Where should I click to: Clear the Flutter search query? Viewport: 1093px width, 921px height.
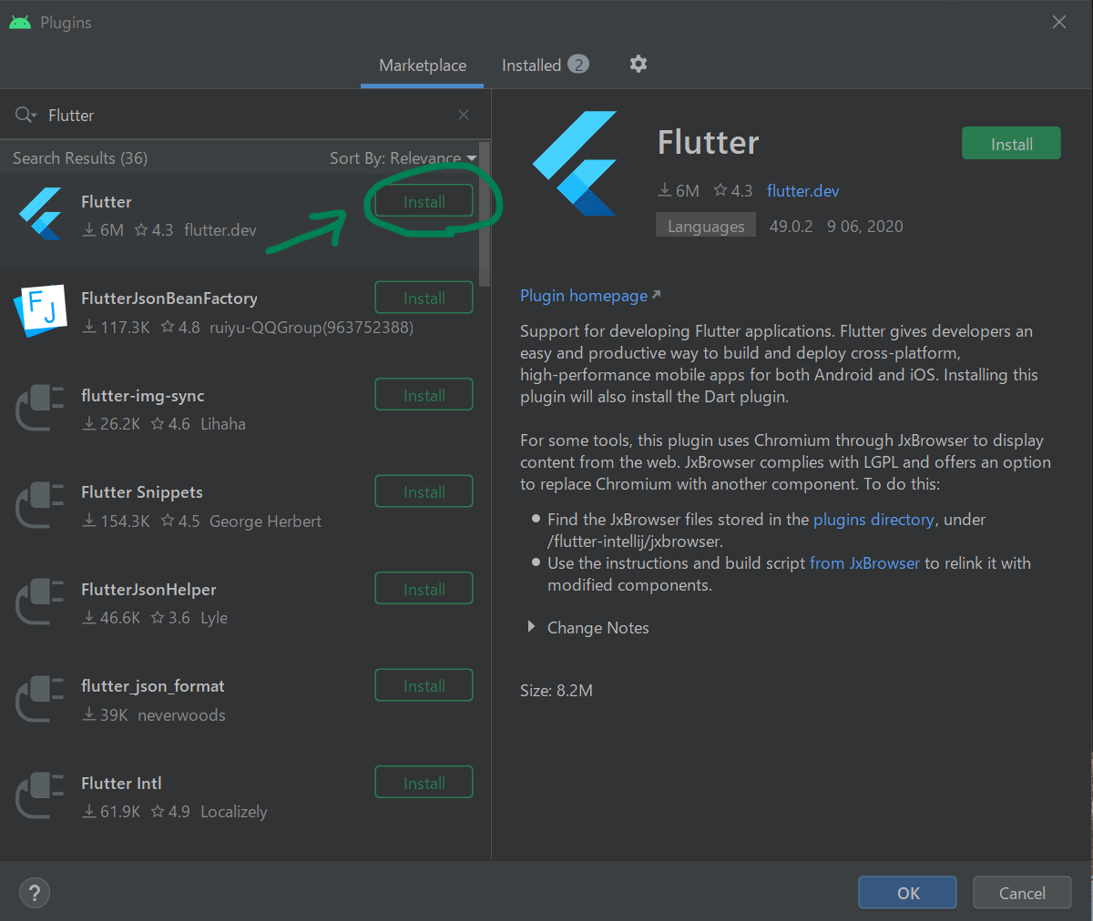point(463,115)
